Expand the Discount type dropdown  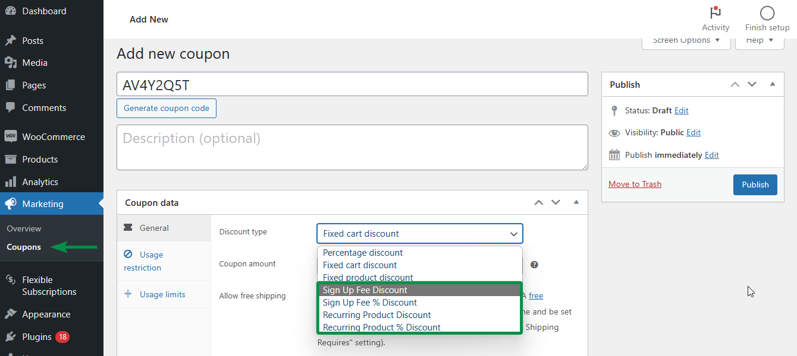pyautogui.click(x=420, y=234)
